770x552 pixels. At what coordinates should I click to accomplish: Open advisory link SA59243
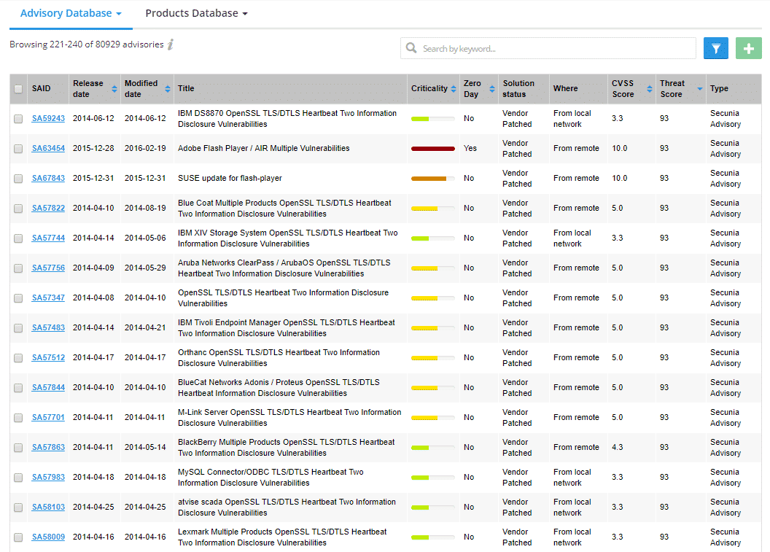tap(48, 119)
